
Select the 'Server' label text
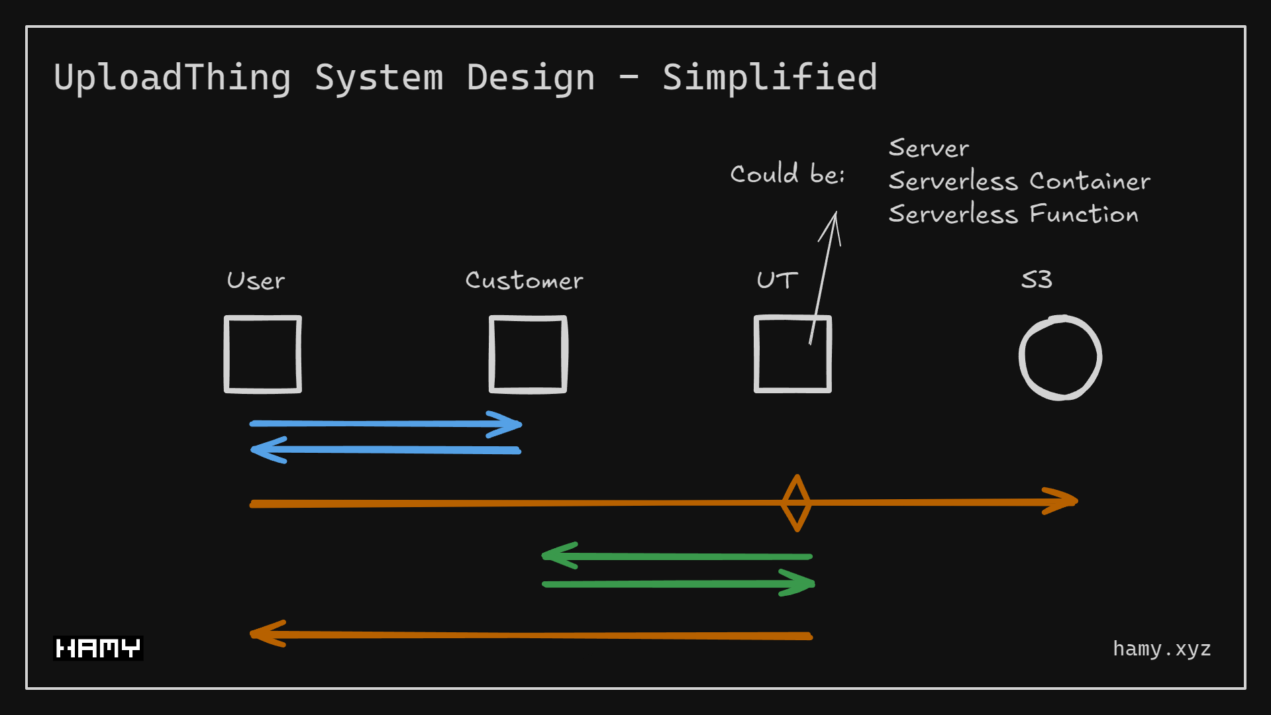point(927,147)
